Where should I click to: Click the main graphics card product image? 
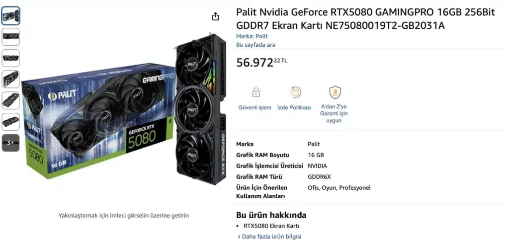pyautogui.click(x=124, y=110)
